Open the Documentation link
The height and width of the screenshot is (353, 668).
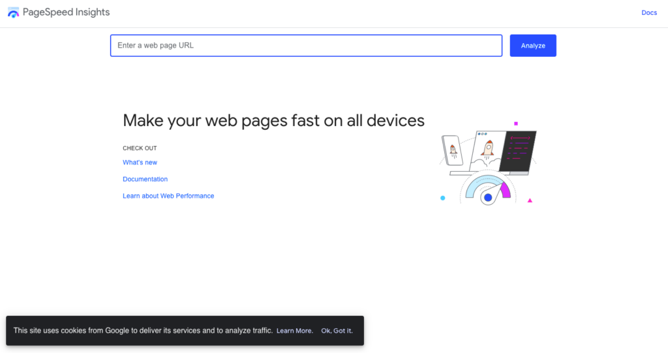[145, 179]
